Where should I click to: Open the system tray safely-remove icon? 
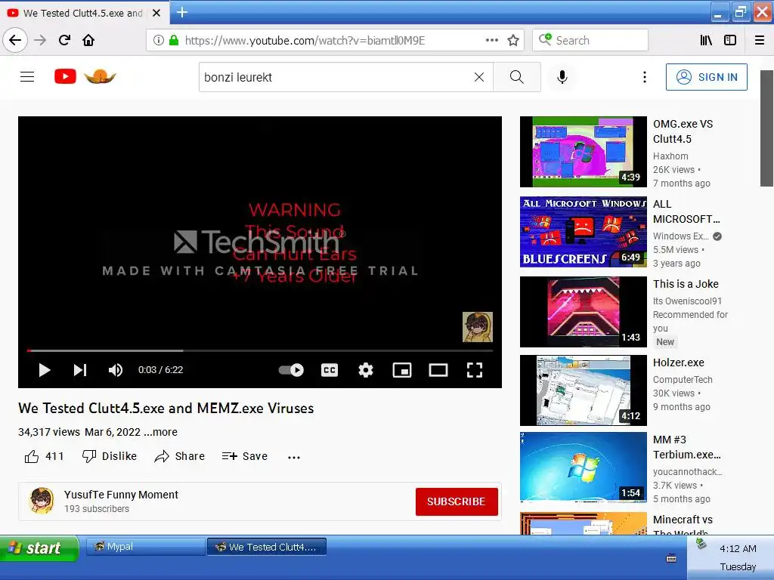tap(701, 544)
